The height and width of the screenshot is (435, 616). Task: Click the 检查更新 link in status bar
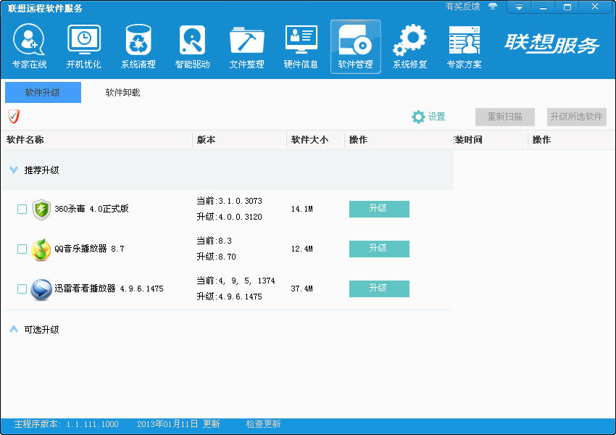tap(263, 424)
